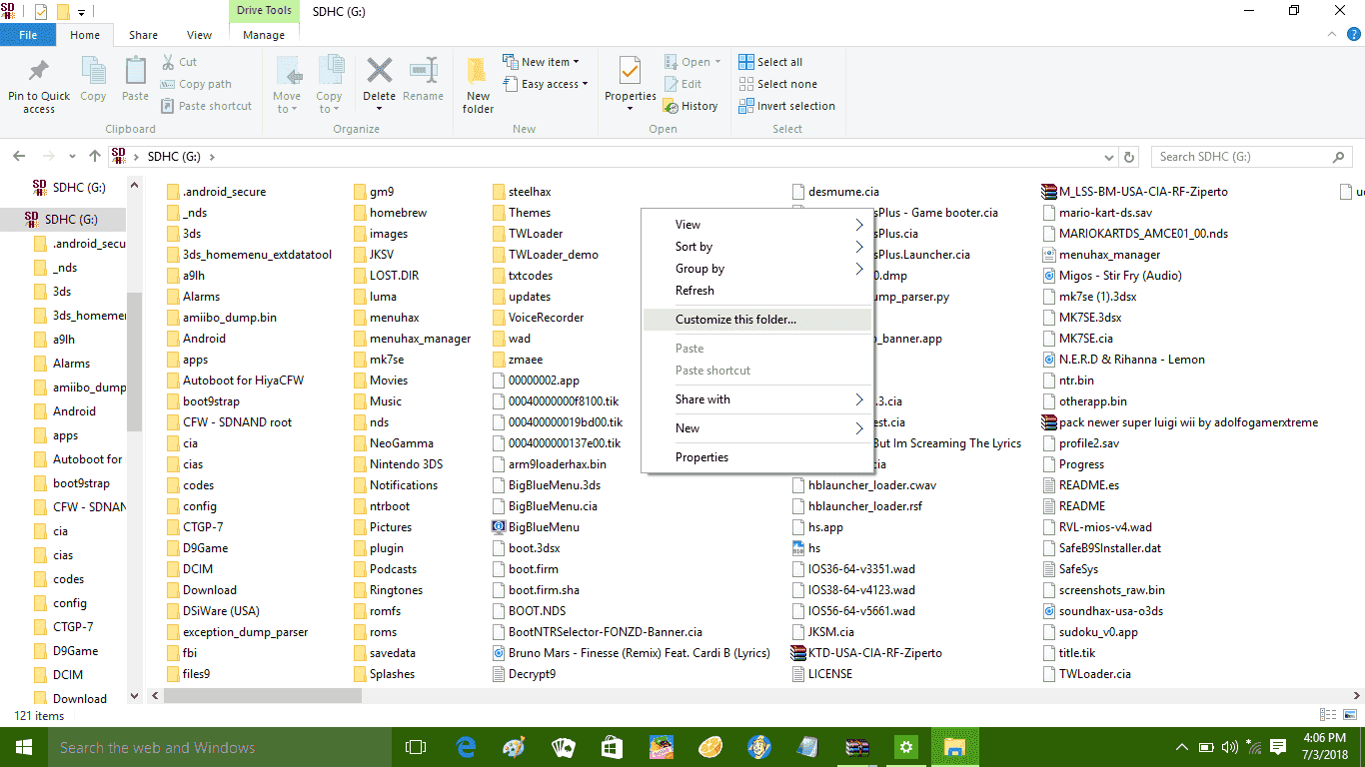Select the mario-kart-ds.sav file
Image resolution: width=1365 pixels, height=767 pixels.
(x=1097, y=213)
